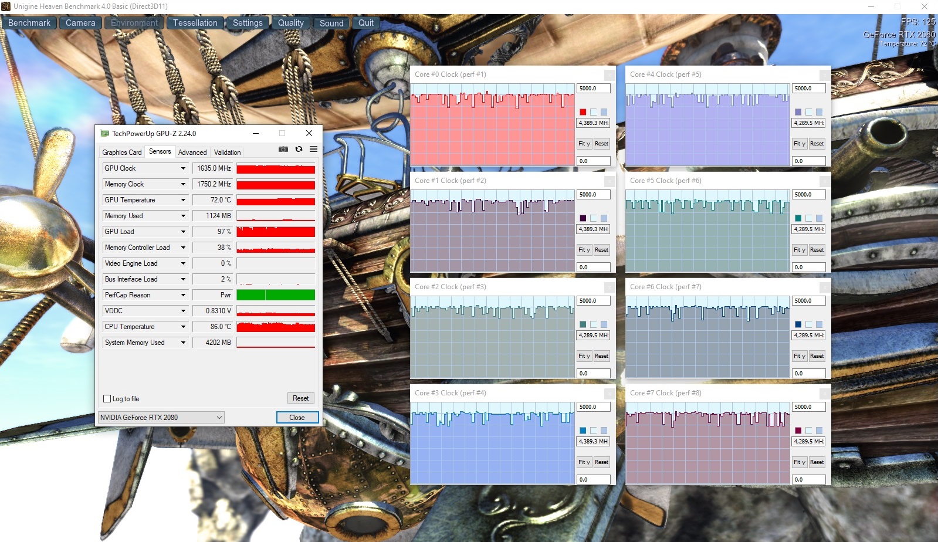Click the teal color swatch for Core #5

coord(798,218)
